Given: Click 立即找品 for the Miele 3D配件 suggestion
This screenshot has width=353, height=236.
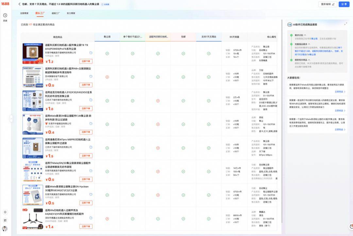Looking at the screenshot, I should click(x=340, y=130).
